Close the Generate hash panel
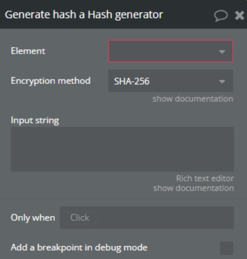This screenshot has width=247, height=259. click(239, 15)
